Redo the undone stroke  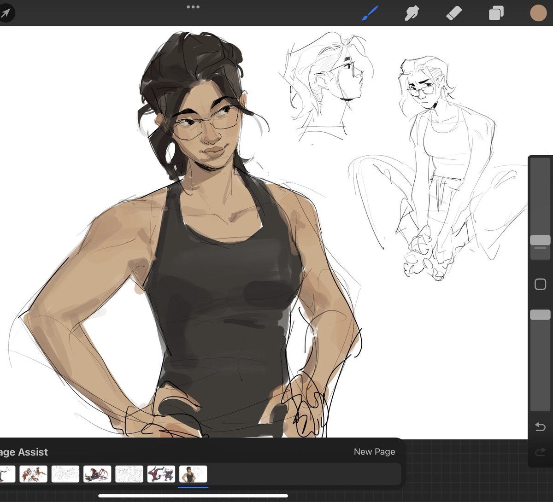click(x=540, y=453)
